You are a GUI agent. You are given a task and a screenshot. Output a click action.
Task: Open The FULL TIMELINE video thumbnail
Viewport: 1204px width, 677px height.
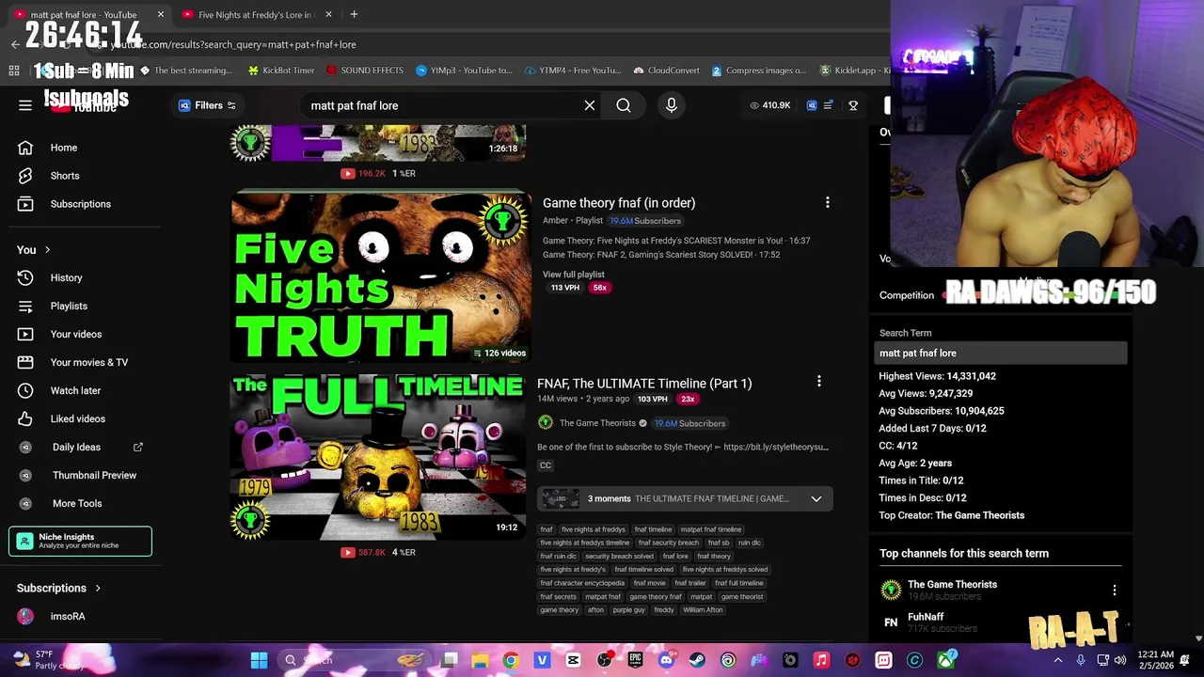pos(377,457)
